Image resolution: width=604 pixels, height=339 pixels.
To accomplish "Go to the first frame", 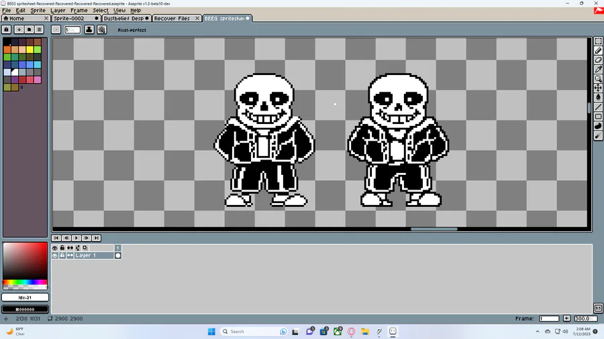I will (56, 238).
